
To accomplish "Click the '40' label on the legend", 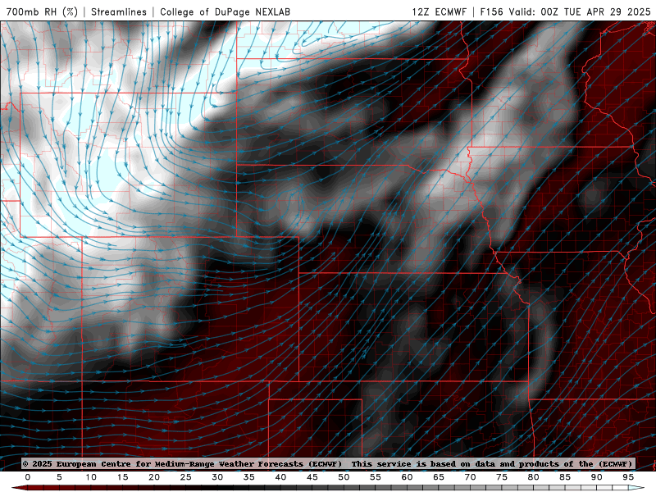I will (280, 477).
